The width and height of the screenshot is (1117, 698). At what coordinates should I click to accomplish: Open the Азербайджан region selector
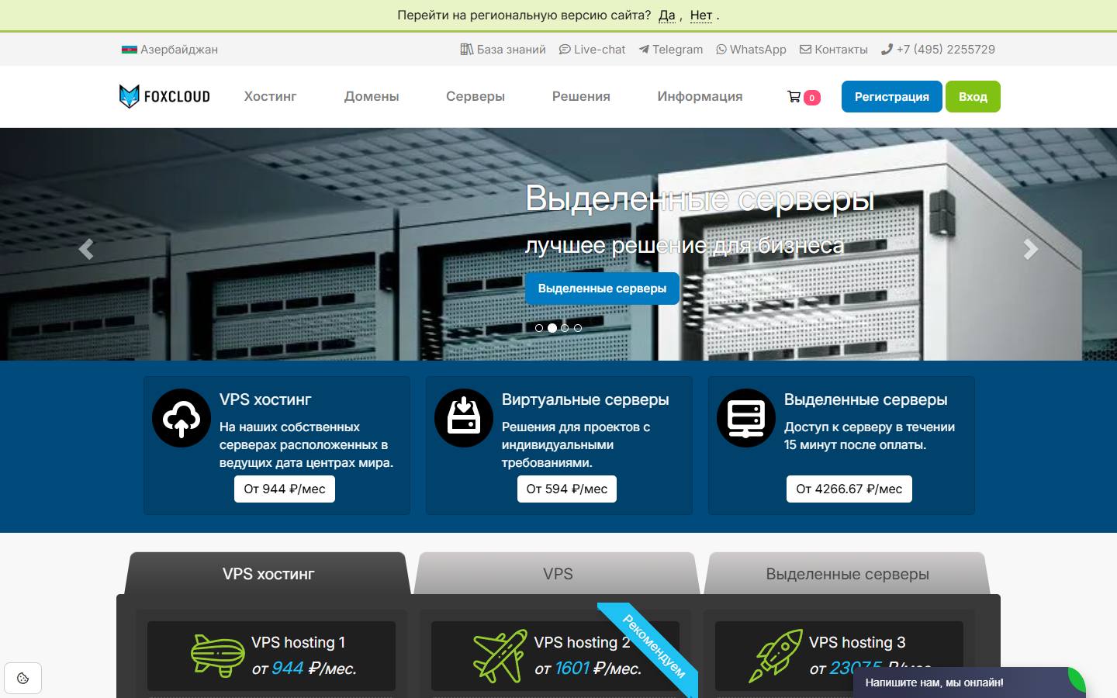click(170, 50)
